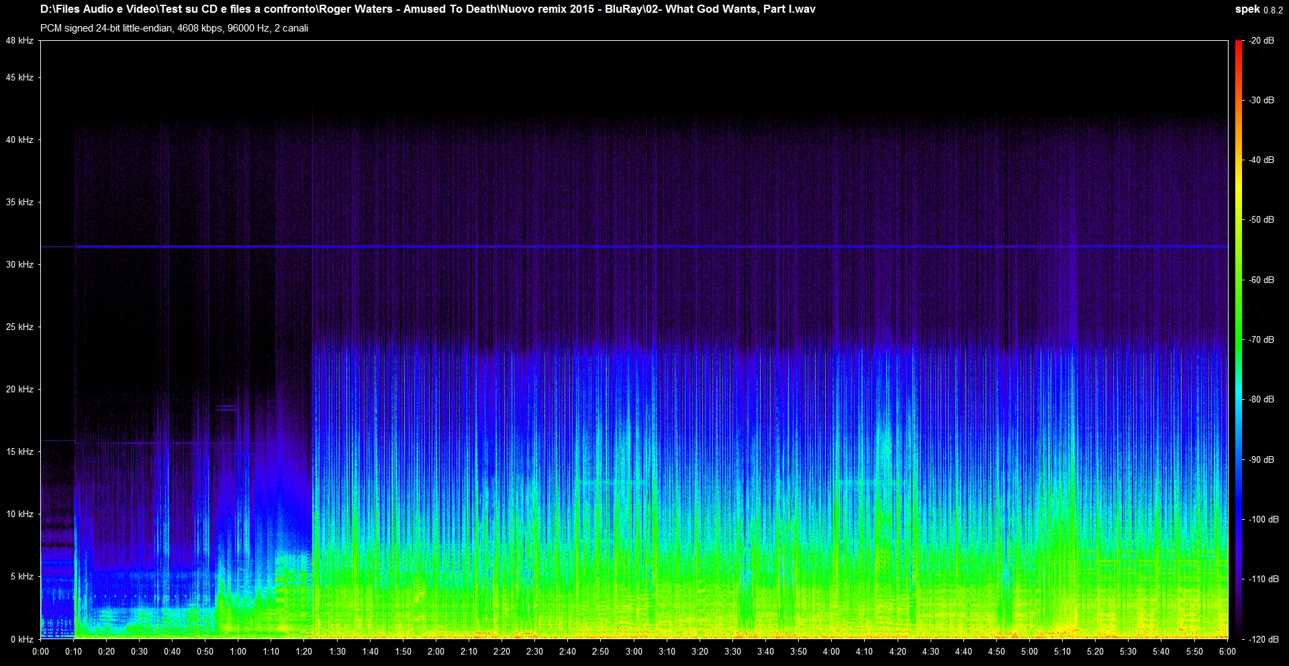The image size is (1289, 666).
Task: Click the spek 0.8.2 version label
Action: (1259, 9)
